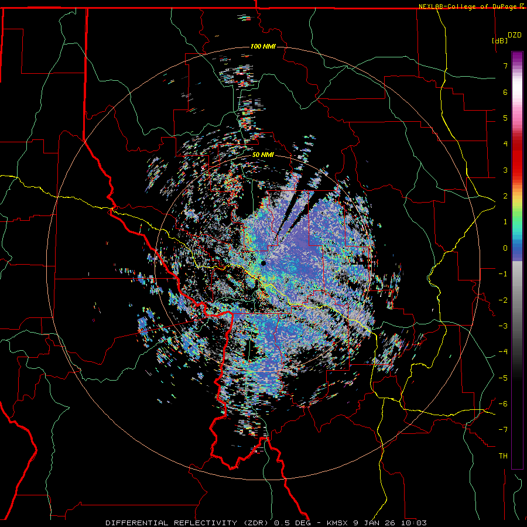
Task: Click the 5 value on the color scale
Action: [505, 118]
